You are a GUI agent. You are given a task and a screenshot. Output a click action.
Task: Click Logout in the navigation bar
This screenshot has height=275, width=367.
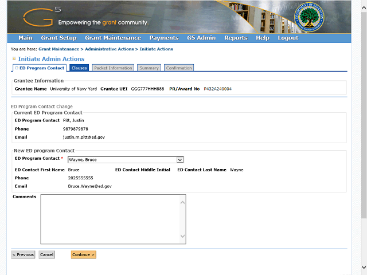click(288, 38)
